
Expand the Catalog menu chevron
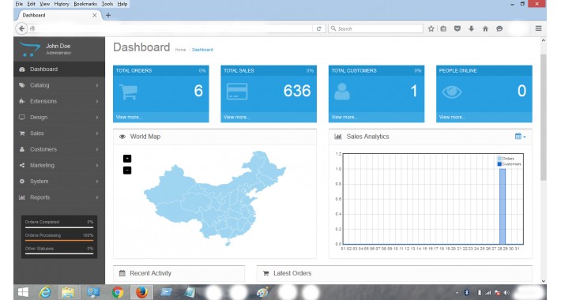[x=97, y=85]
